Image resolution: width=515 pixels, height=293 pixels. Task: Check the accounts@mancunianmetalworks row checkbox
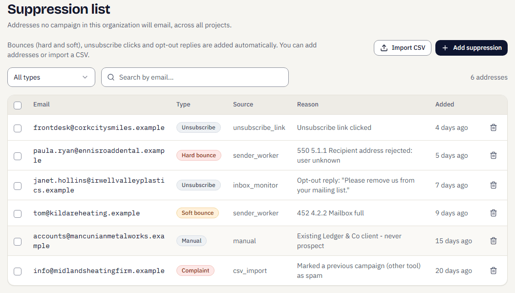[18, 242]
